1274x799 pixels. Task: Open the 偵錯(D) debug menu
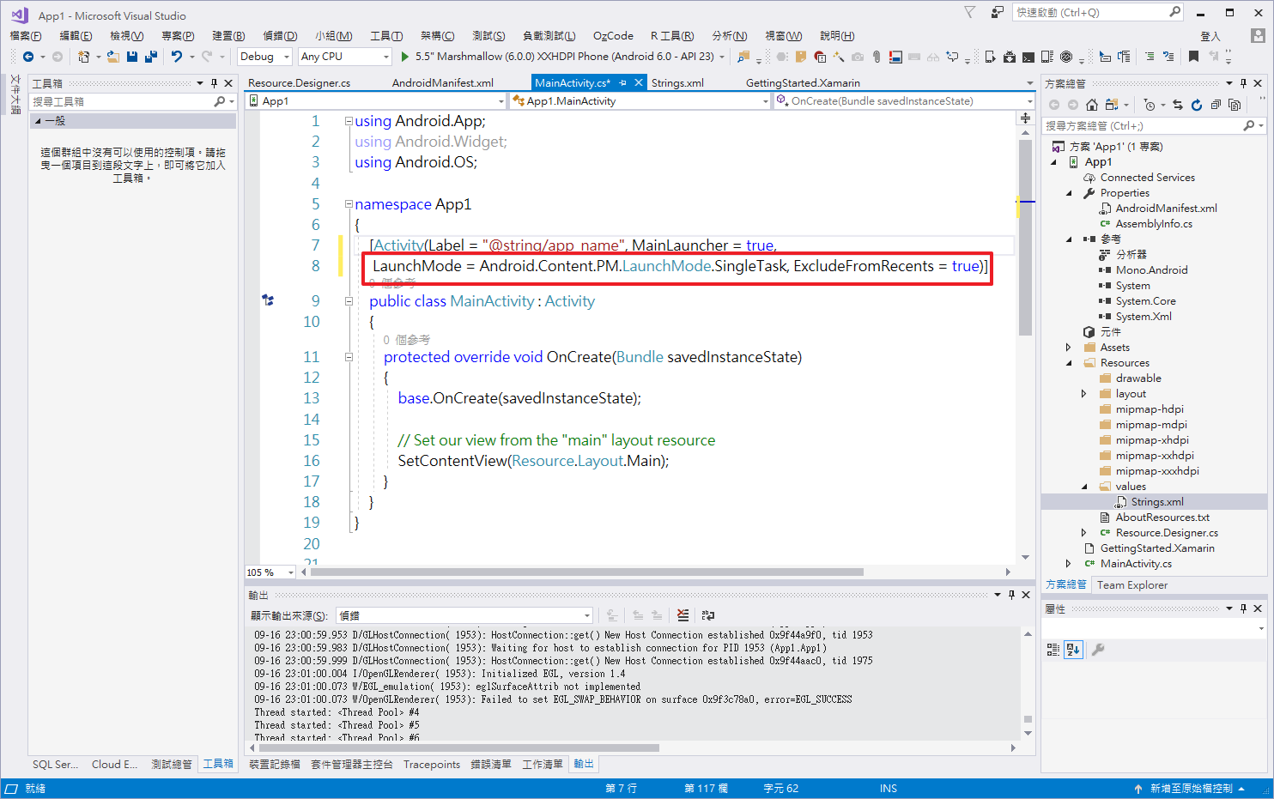[x=280, y=36]
